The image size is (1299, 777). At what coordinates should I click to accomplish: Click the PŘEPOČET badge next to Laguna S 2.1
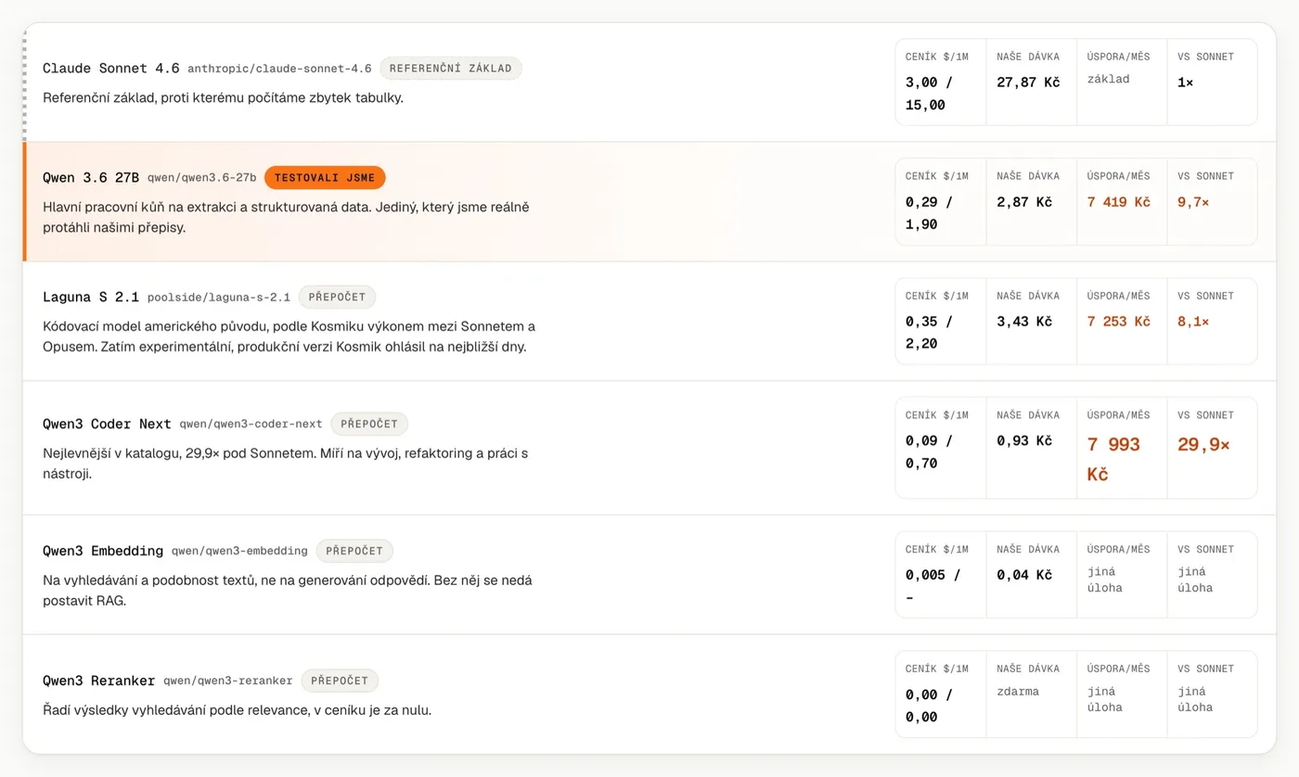click(x=337, y=297)
